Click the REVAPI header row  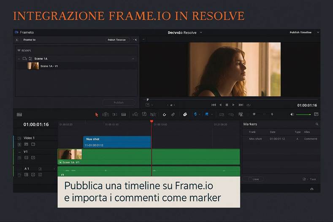[76, 51]
